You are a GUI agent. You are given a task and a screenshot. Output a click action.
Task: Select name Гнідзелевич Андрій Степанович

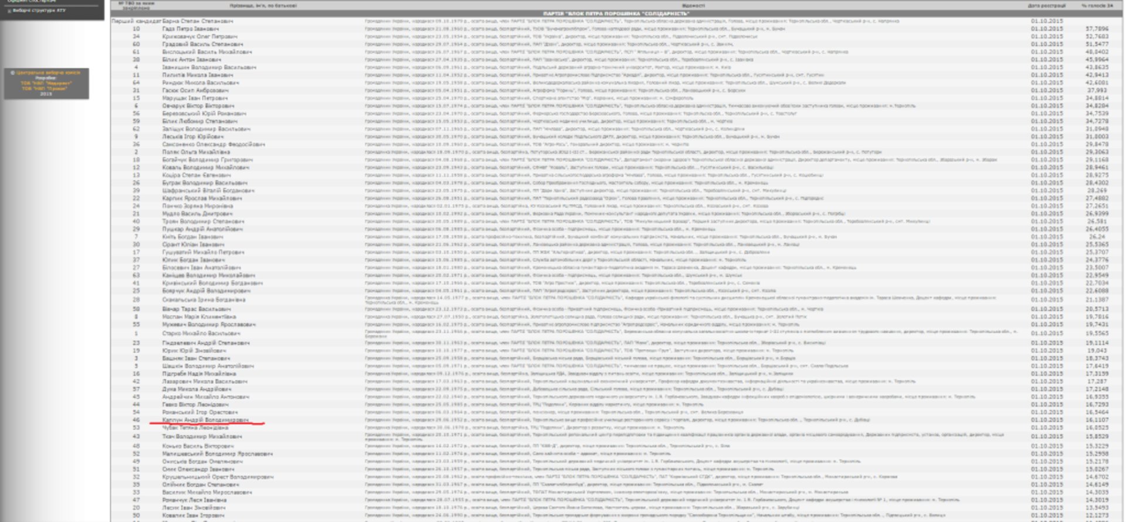pyautogui.click(x=206, y=343)
